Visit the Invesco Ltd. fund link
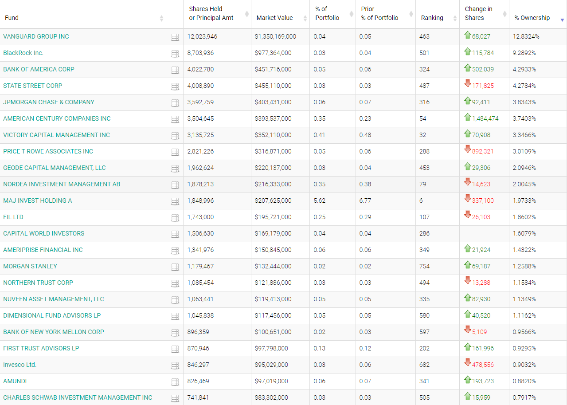567x405 pixels. click(20, 365)
